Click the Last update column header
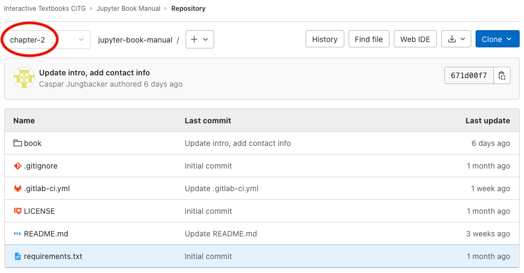The width and height of the screenshot is (524, 273). tap(487, 121)
